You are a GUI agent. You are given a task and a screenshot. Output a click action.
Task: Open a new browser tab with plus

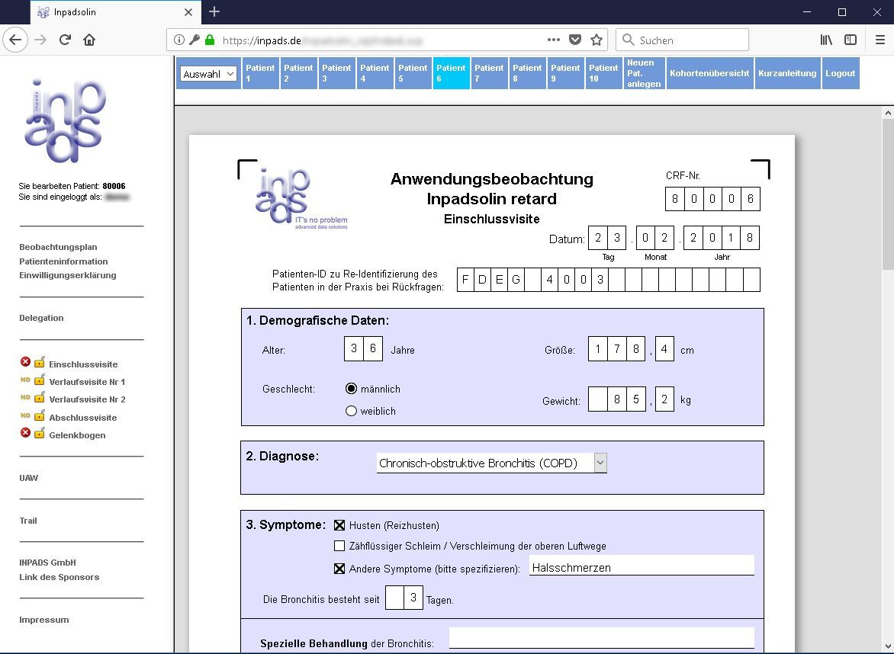pyautogui.click(x=214, y=11)
